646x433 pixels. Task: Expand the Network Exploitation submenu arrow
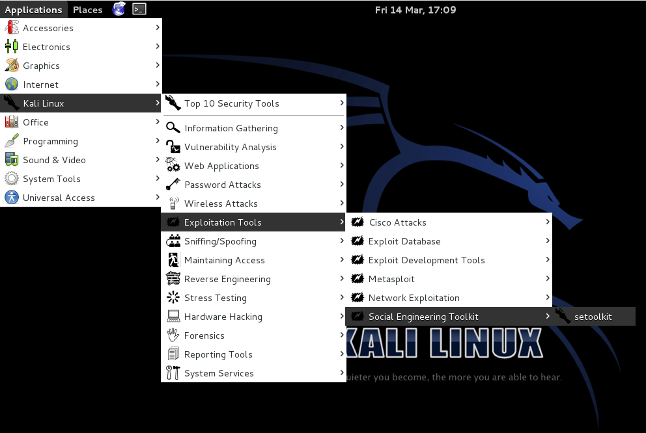[x=548, y=297]
